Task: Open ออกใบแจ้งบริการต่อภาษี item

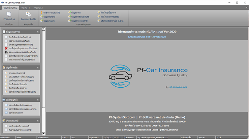Action: pyautogui.click(x=17, y=126)
